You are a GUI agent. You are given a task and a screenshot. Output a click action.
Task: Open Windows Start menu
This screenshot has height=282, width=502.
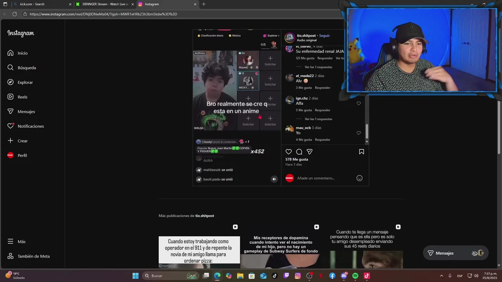(135, 276)
